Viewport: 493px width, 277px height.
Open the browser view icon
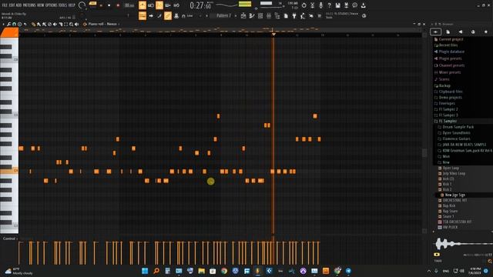coord(277,15)
